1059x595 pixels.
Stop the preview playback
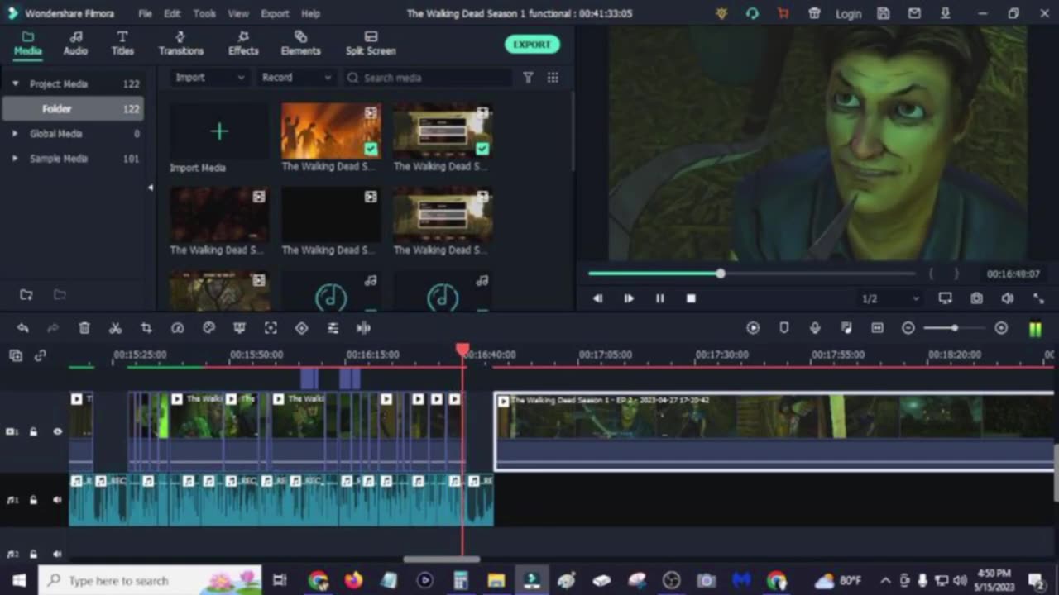click(x=691, y=298)
